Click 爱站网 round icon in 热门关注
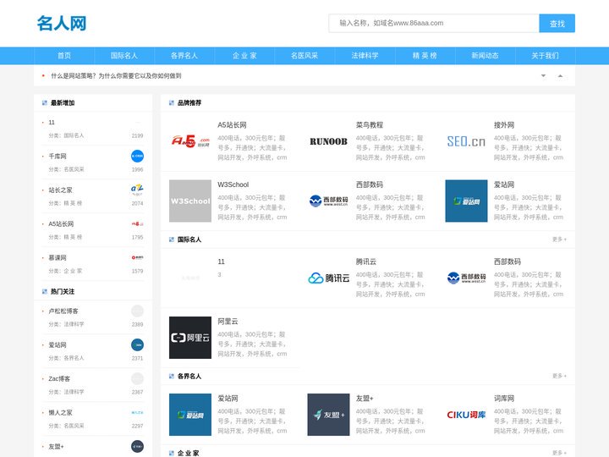This screenshot has width=609, height=457. 137,344
